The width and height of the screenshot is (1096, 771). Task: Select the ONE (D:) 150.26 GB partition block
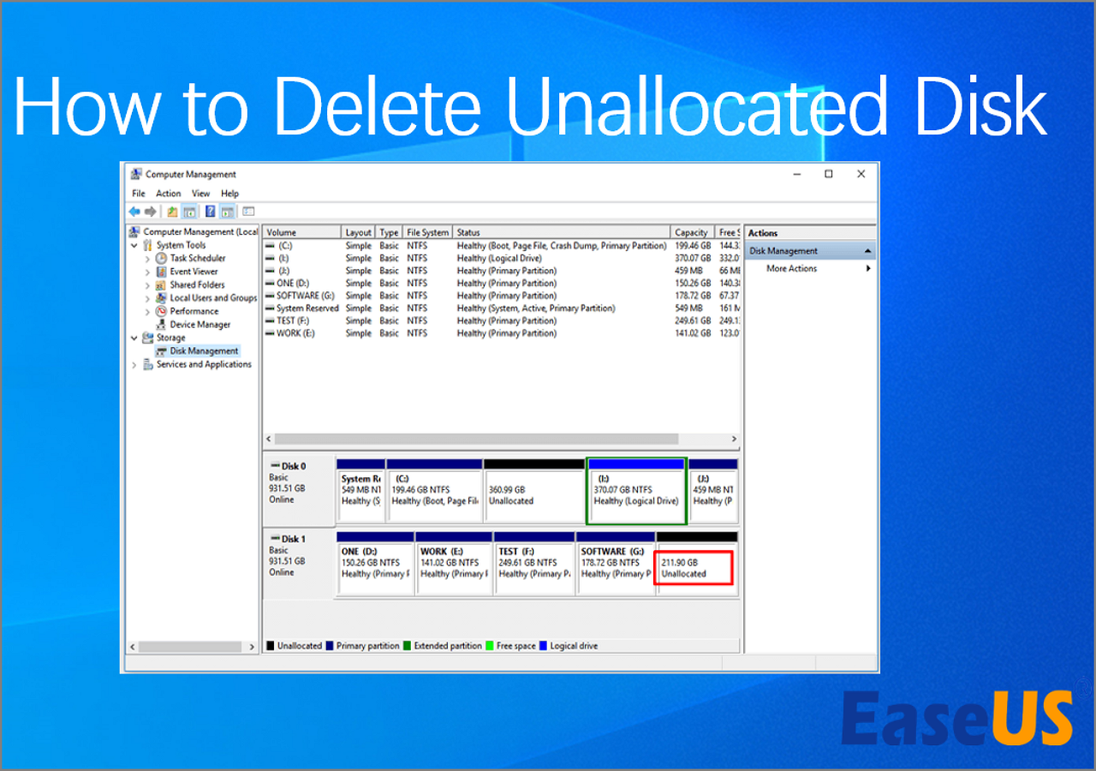click(375, 563)
